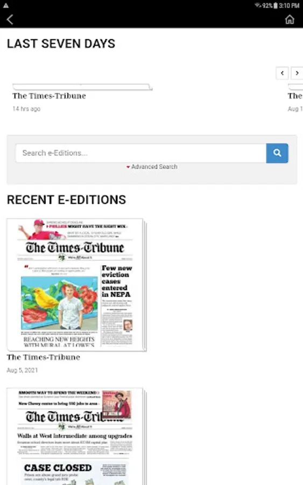Tap the Aug 5, 2021 date label
This screenshot has height=485, width=303.
[22, 370]
